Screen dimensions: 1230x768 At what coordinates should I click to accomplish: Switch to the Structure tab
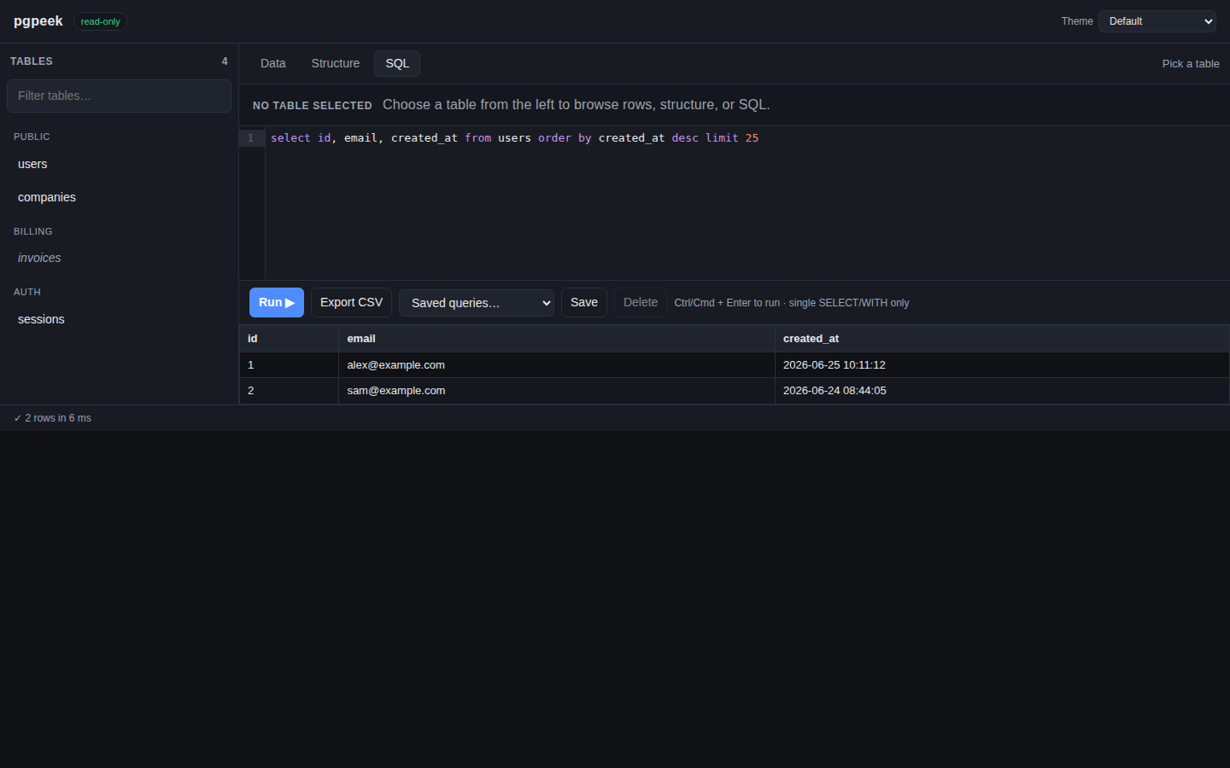[336, 64]
